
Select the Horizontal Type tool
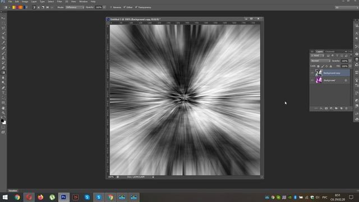3,93
